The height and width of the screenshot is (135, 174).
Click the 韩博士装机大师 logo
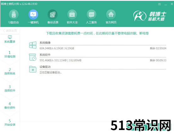(150, 16)
